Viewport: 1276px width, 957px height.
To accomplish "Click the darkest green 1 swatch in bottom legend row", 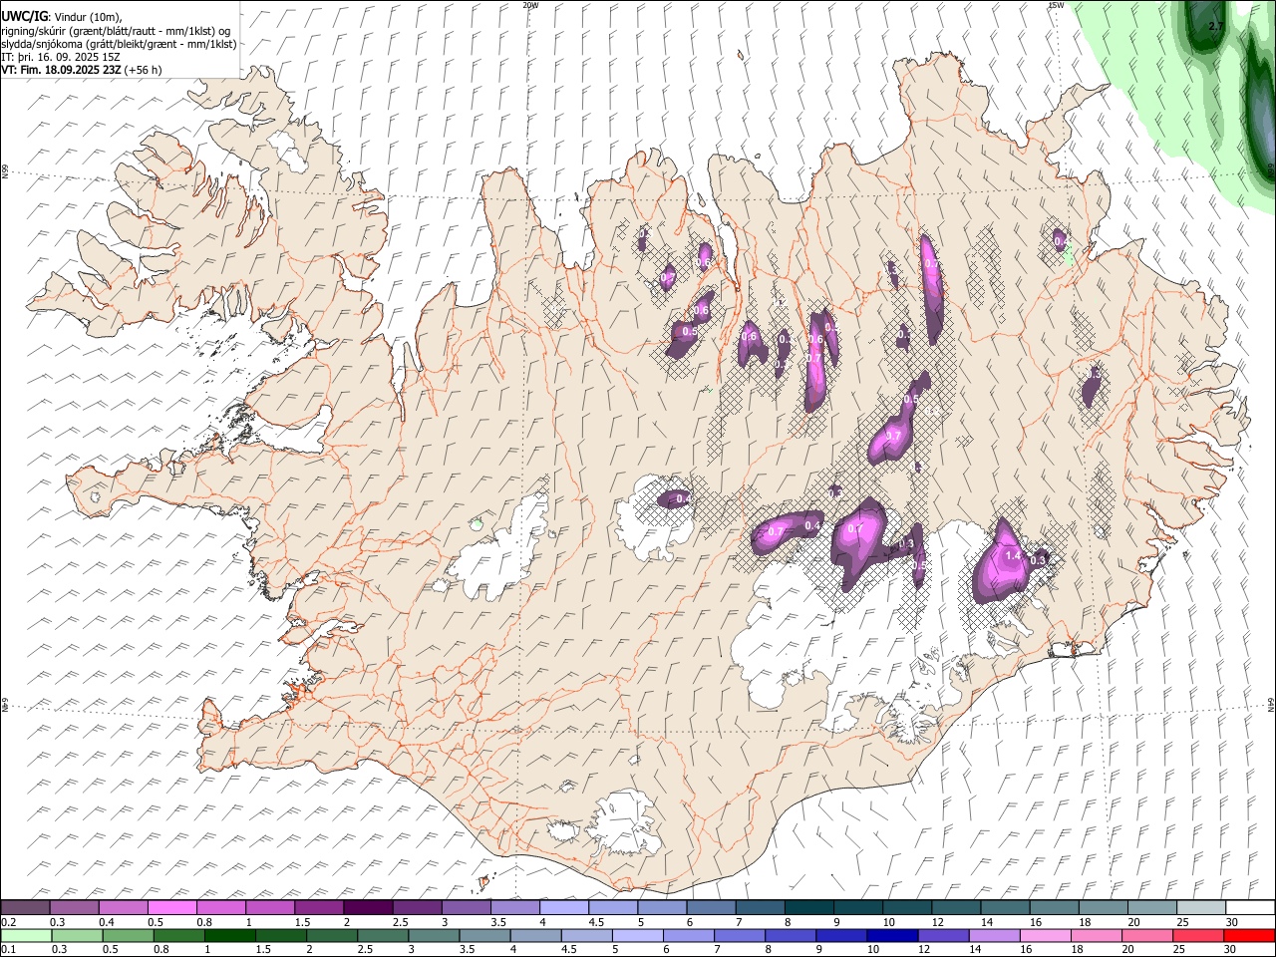I will [230, 935].
